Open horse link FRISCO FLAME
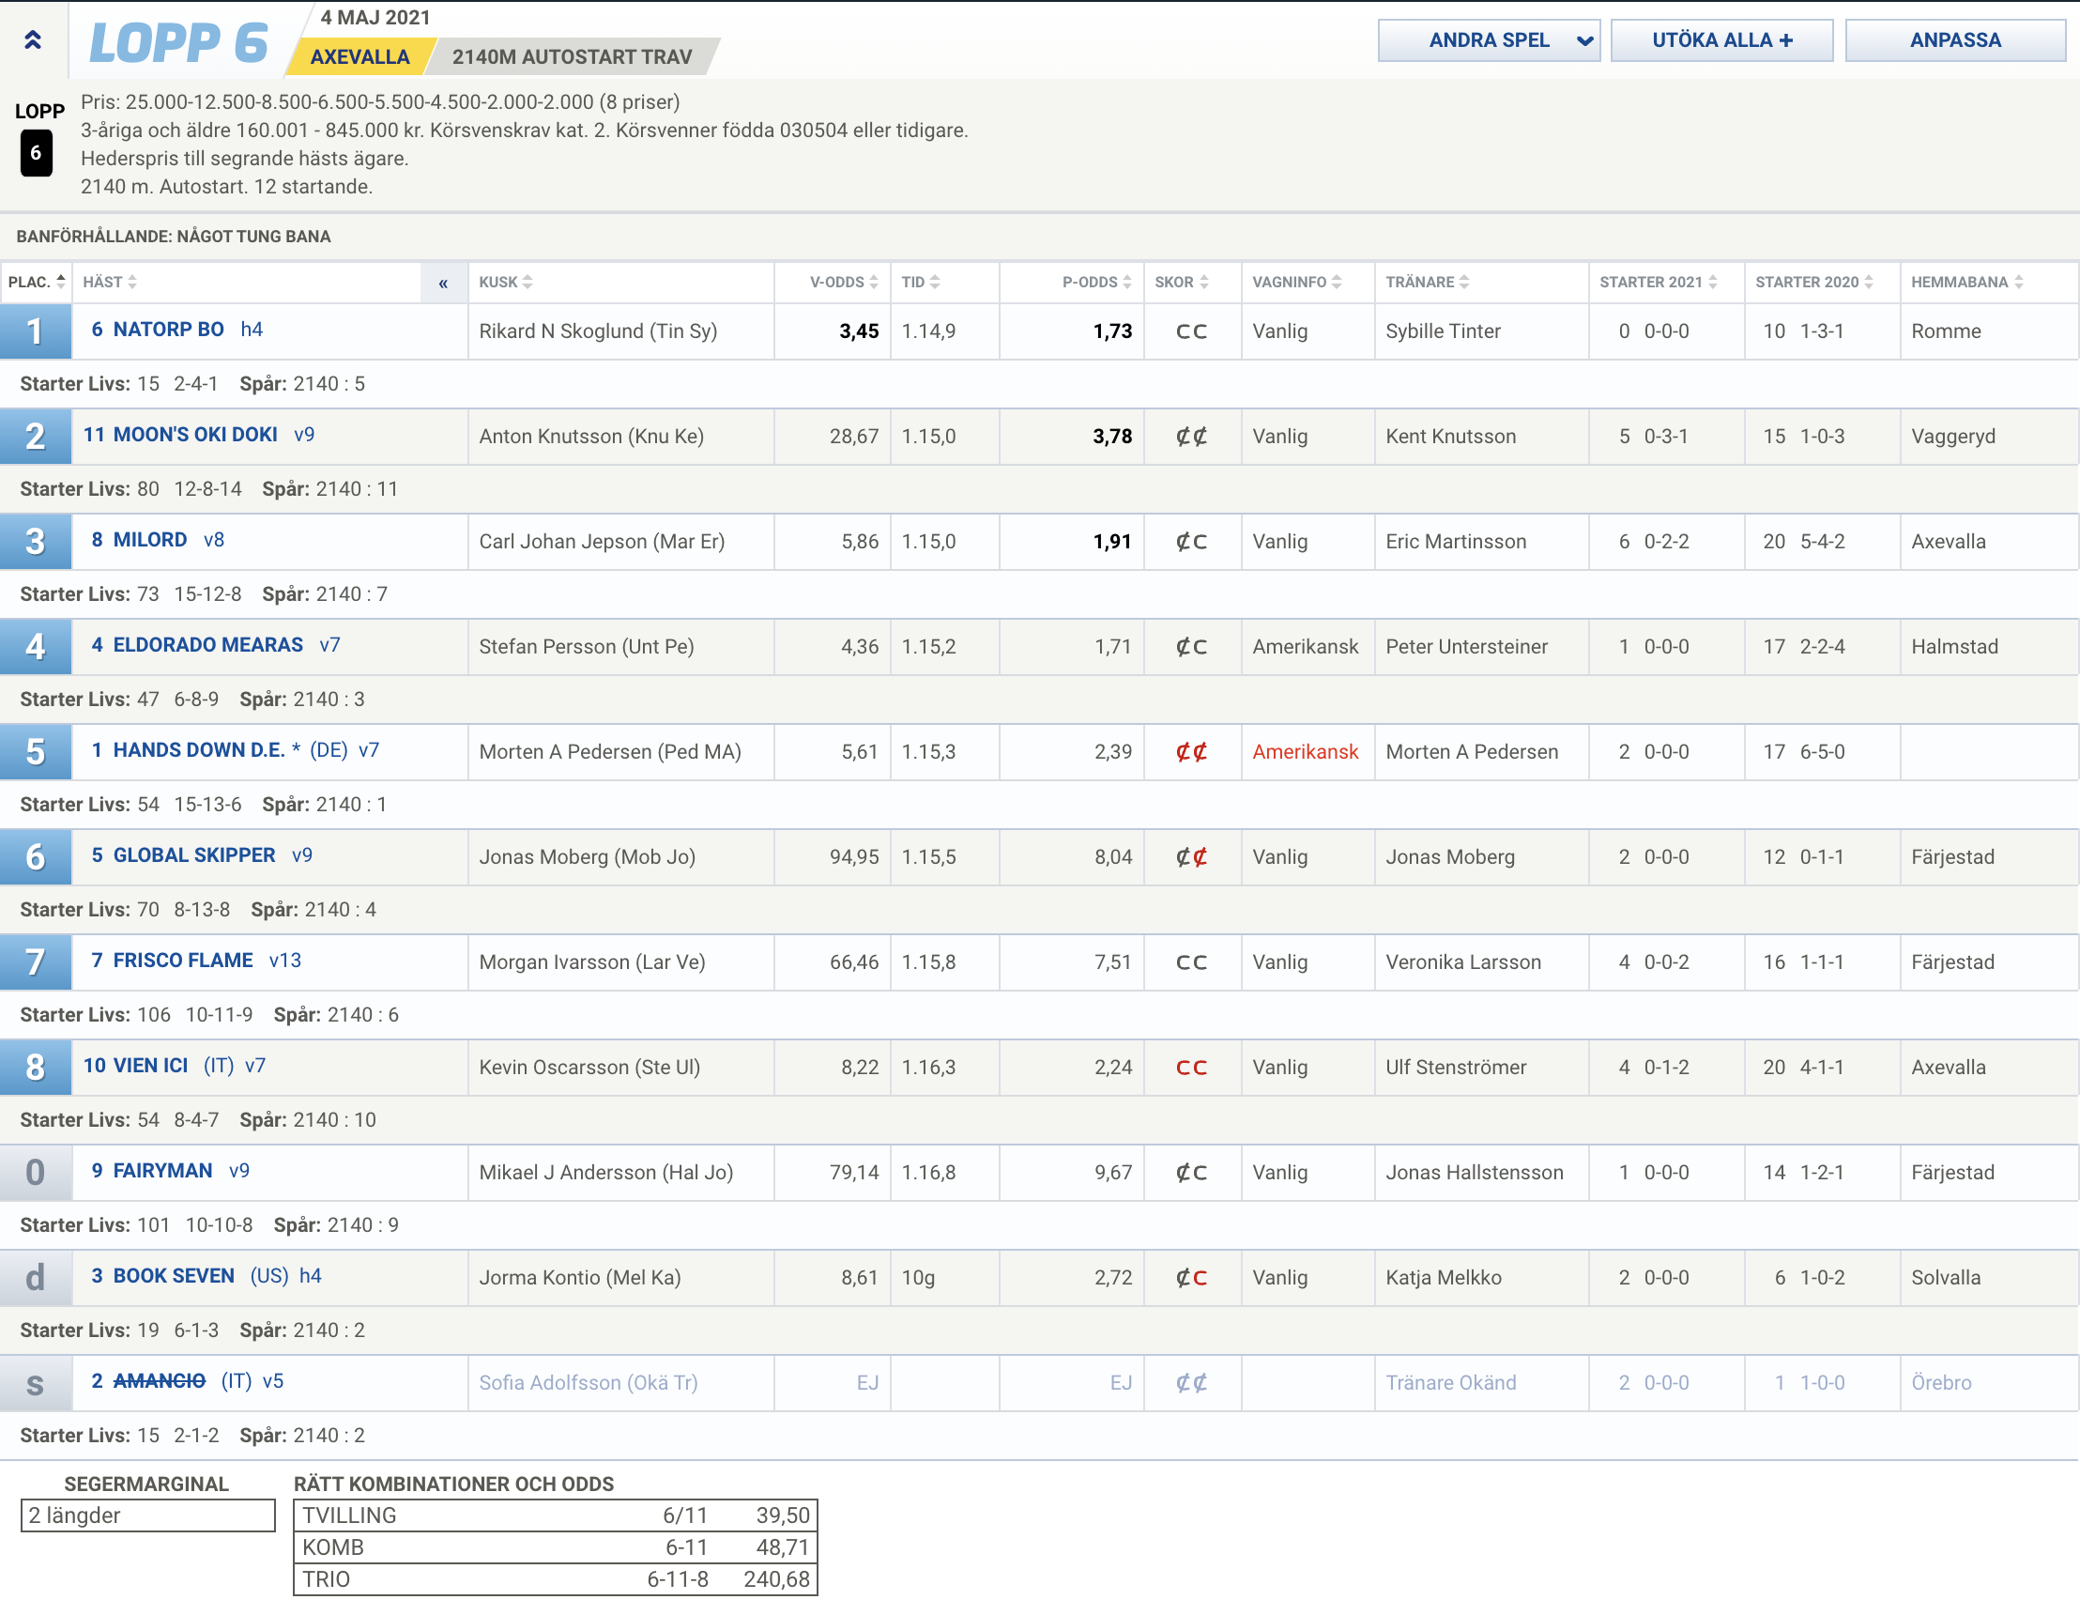2080x1615 pixels. pos(183,961)
